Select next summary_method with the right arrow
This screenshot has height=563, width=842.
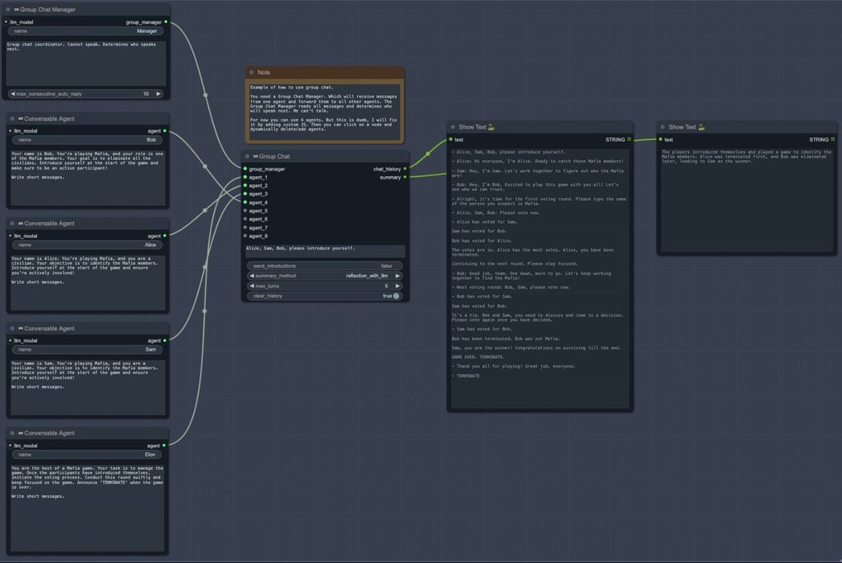(x=398, y=276)
